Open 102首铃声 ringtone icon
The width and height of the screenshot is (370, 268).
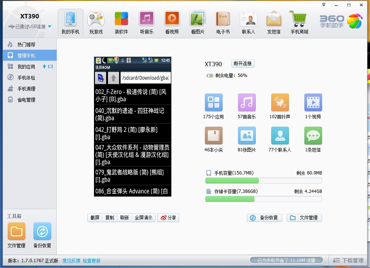[280, 102]
